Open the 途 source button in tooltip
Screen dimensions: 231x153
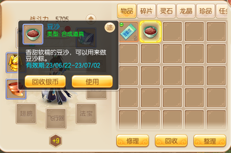click(110, 27)
